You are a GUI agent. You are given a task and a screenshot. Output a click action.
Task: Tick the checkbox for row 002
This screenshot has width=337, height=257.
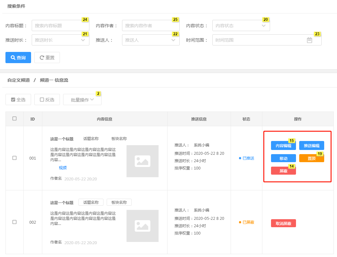point(14,222)
